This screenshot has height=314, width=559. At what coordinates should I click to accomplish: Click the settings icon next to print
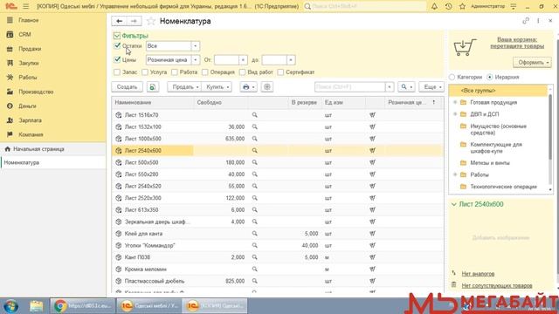pyautogui.click(x=267, y=87)
